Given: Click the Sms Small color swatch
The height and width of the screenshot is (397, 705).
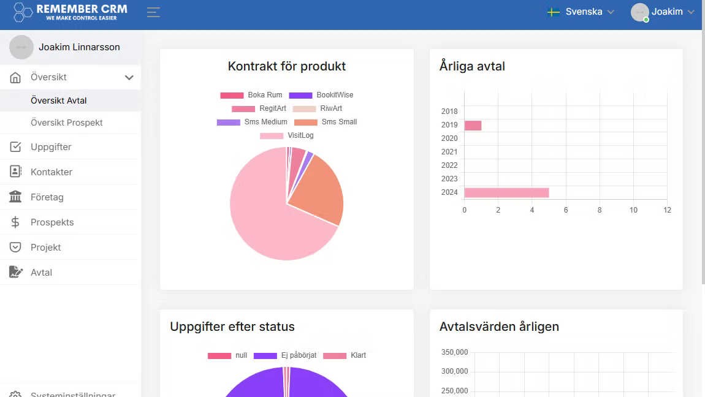Looking at the screenshot, I should 306,122.
